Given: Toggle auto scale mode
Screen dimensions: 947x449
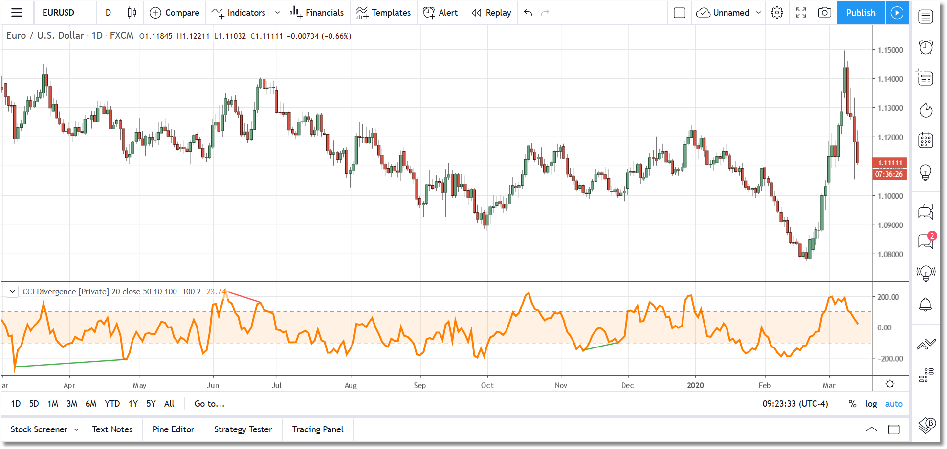Looking at the screenshot, I should coord(894,404).
